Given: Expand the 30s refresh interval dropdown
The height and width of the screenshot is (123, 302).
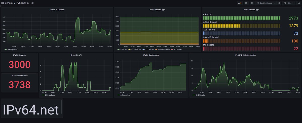Looking at the screenshot, I should pos(291,3).
